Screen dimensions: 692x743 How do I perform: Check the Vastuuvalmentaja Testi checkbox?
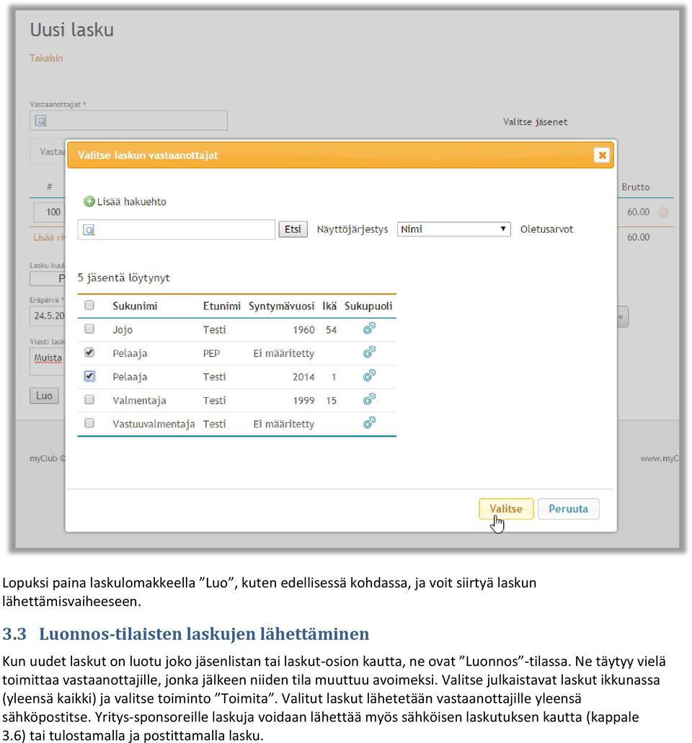click(89, 423)
